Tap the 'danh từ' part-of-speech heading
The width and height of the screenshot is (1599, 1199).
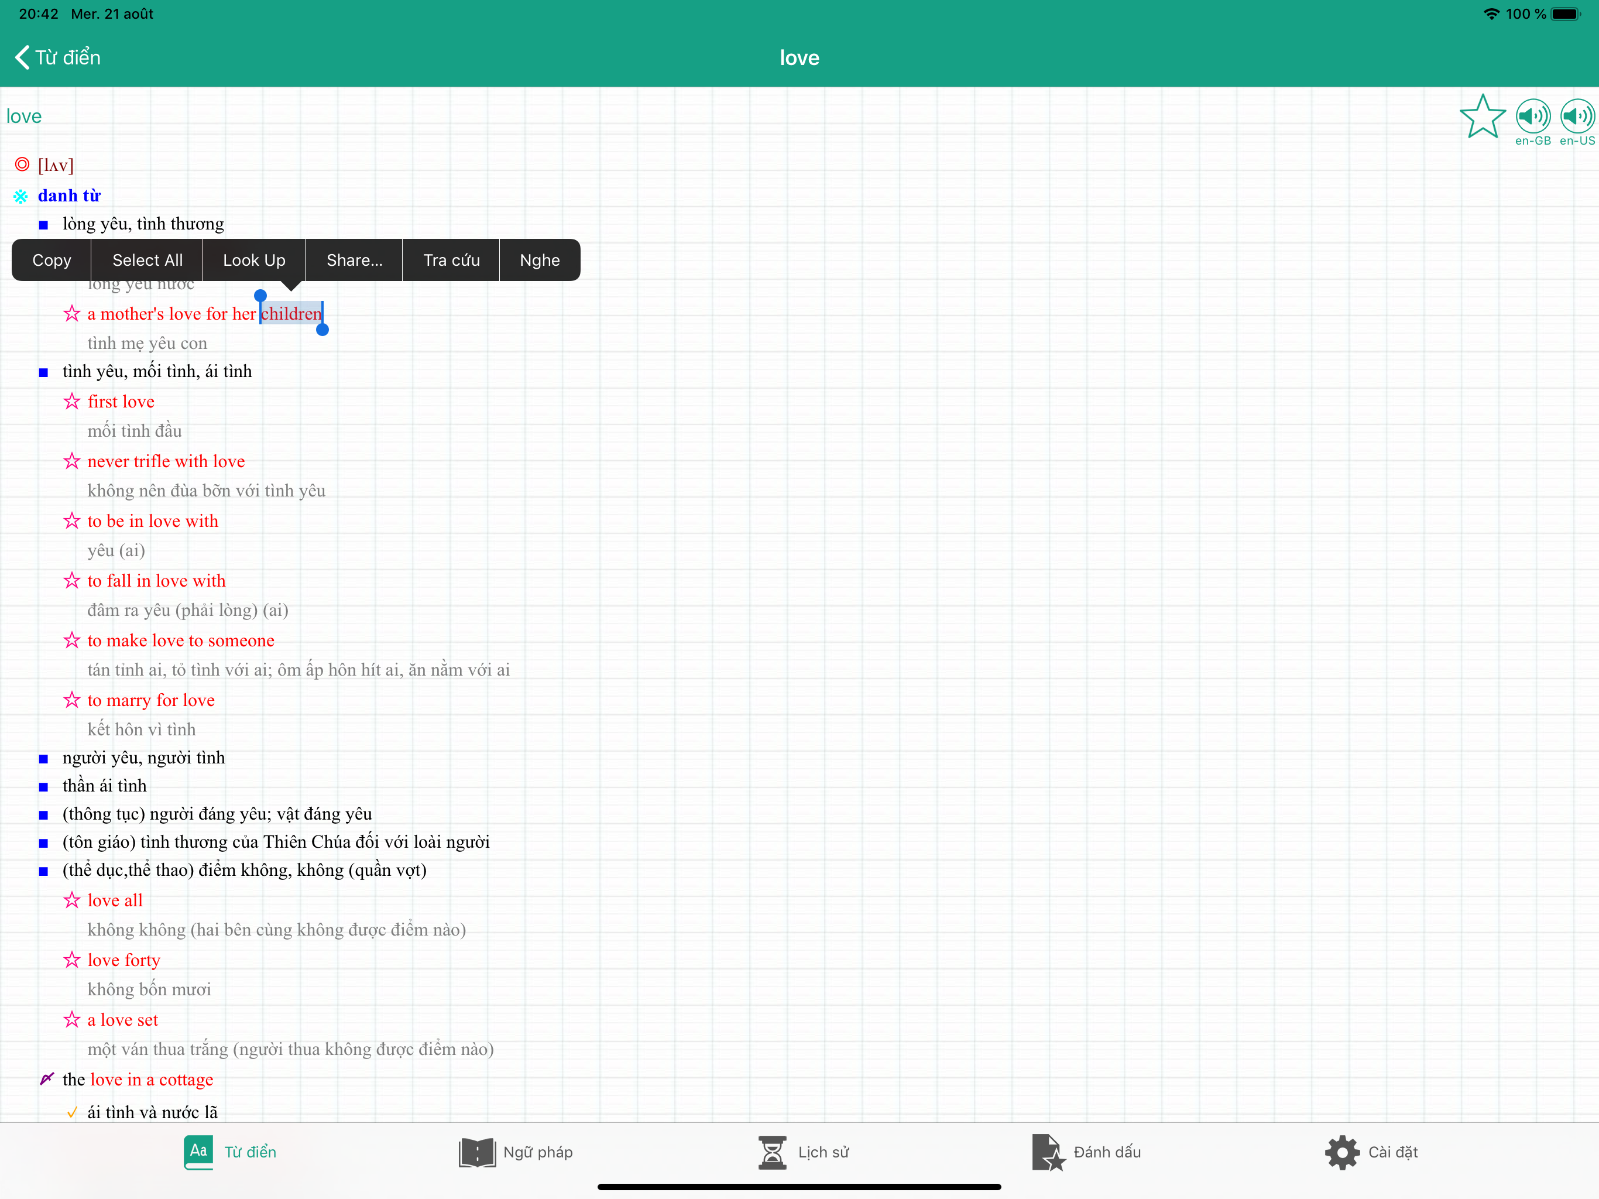click(x=70, y=196)
